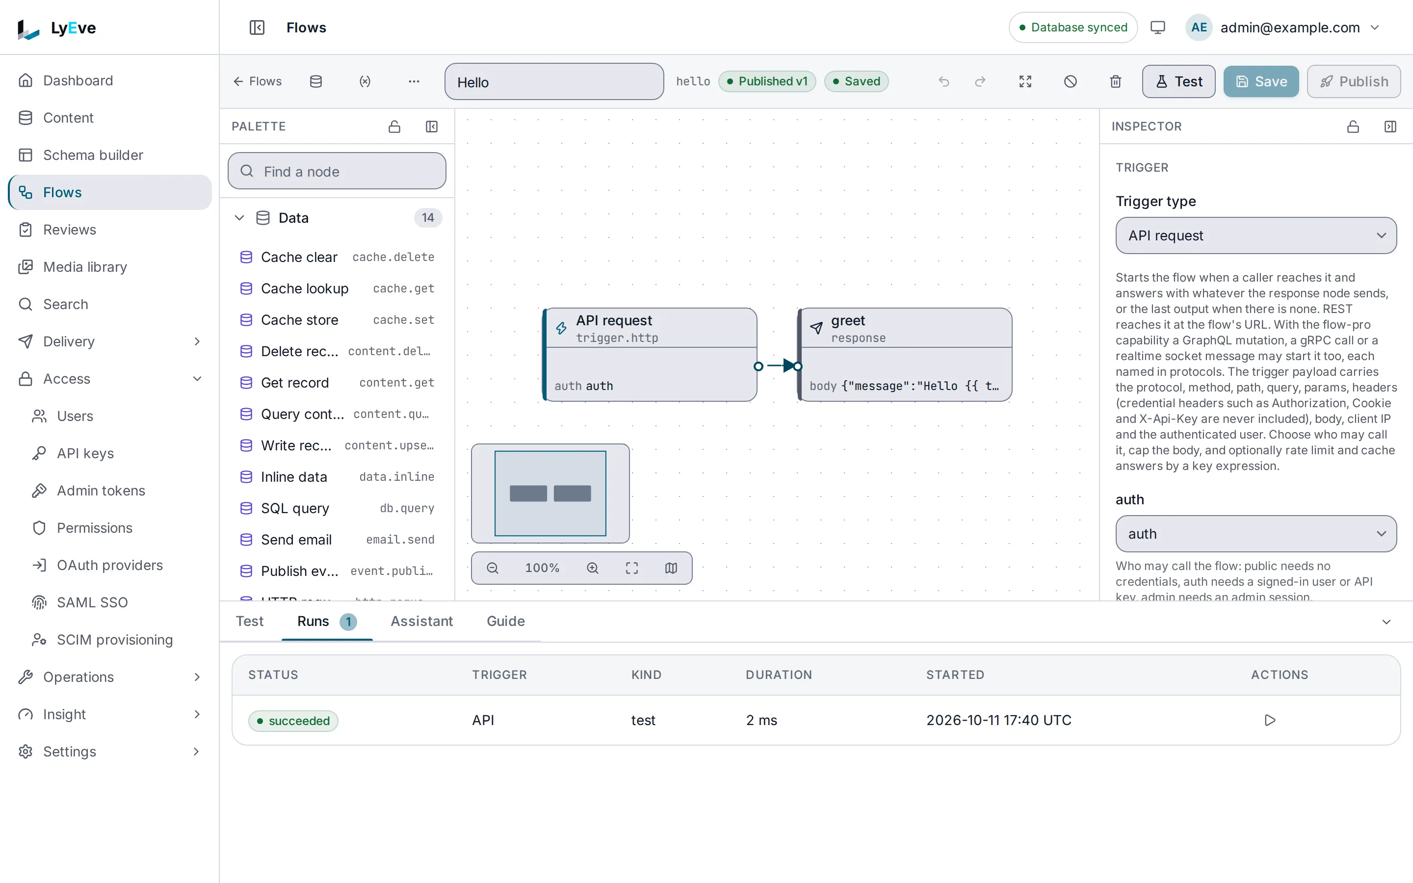
Task: Click the 100% zoom level
Action: tap(542, 568)
